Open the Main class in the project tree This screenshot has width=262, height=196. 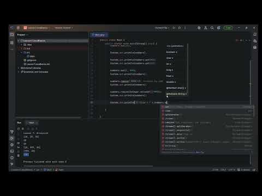click(x=31, y=56)
